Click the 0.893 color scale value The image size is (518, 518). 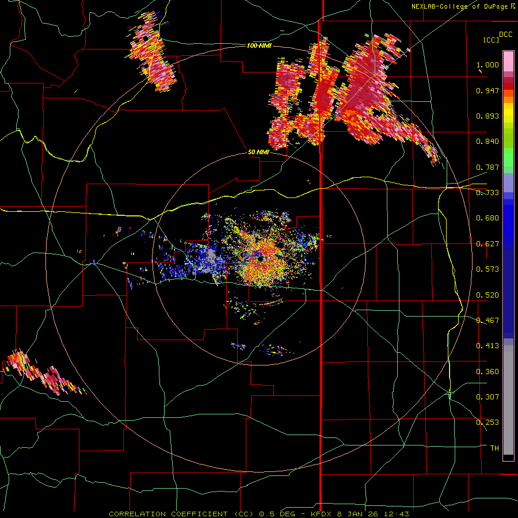click(x=487, y=116)
